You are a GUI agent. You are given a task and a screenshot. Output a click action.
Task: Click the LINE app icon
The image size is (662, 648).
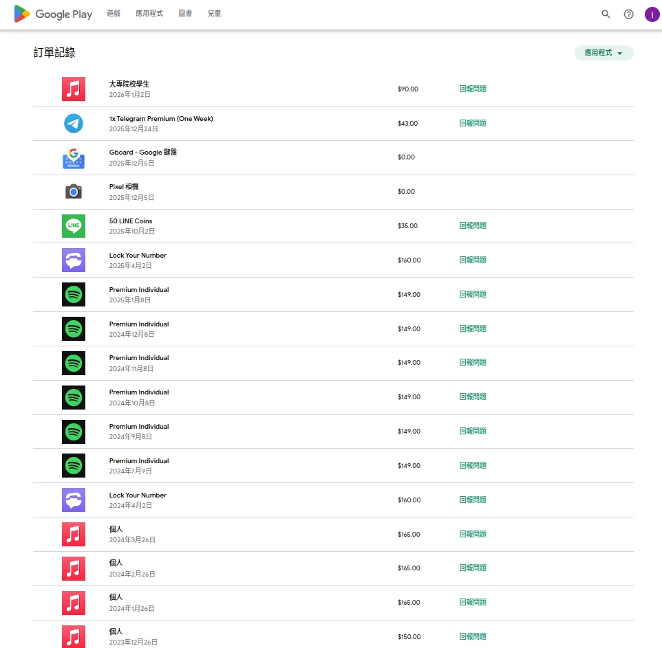74,226
